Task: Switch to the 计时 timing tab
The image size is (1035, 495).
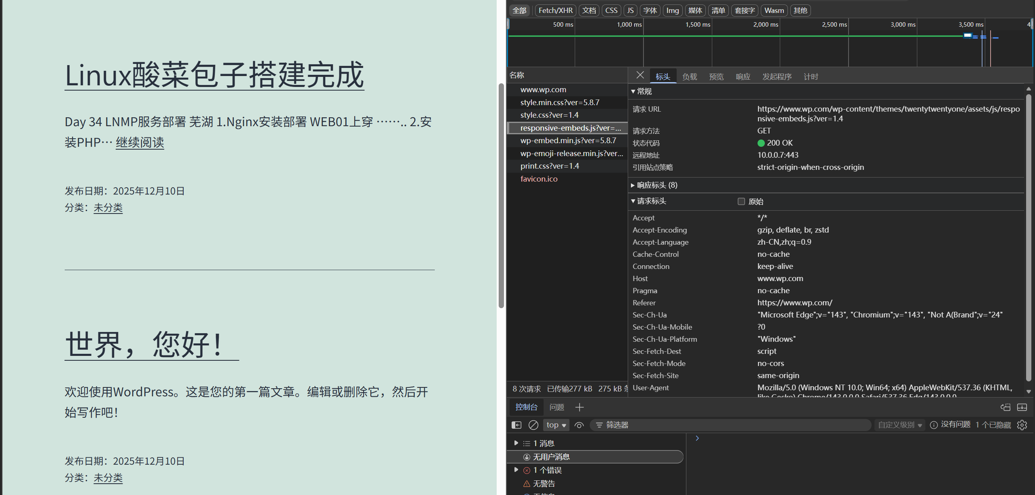Action: point(811,76)
